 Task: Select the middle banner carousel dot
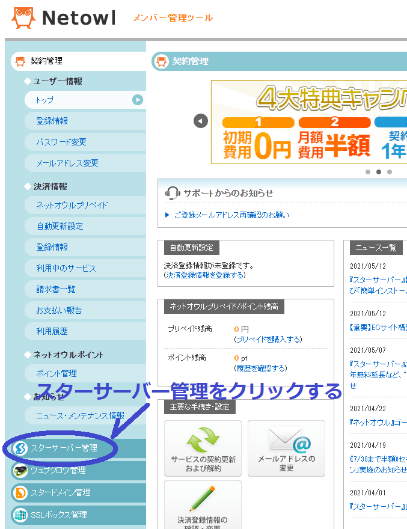coord(379,172)
